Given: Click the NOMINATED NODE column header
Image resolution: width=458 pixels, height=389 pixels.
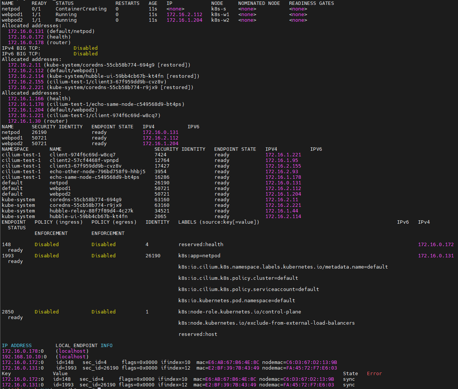Looking at the screenshot, I should [x=259, y=3].
